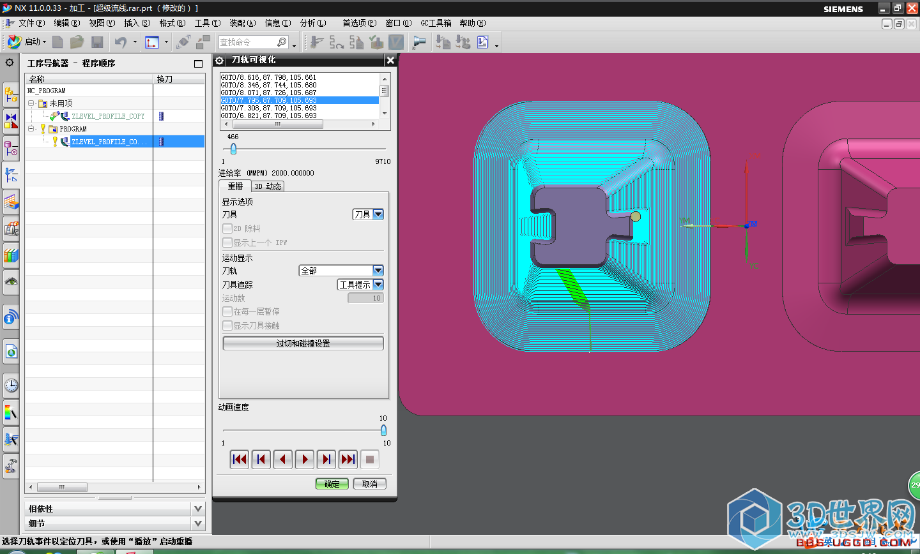Viewport: 920px width, 554px height.
Task: Open the Constraint Navigator sidebar tab
Action: pyautogui.click(x=11, y=121)
